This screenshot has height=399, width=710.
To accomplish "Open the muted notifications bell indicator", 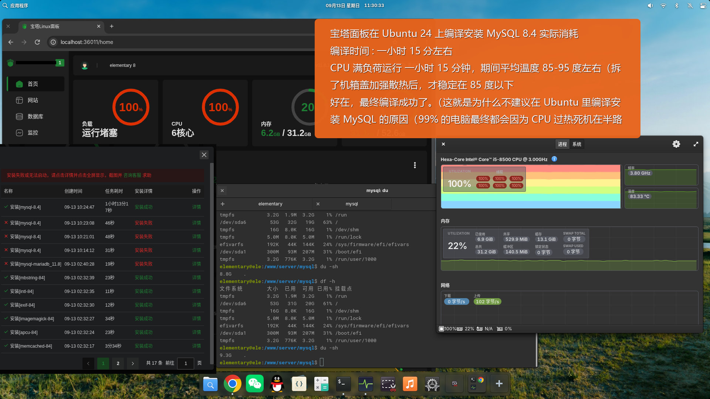I will click(690, 6).
